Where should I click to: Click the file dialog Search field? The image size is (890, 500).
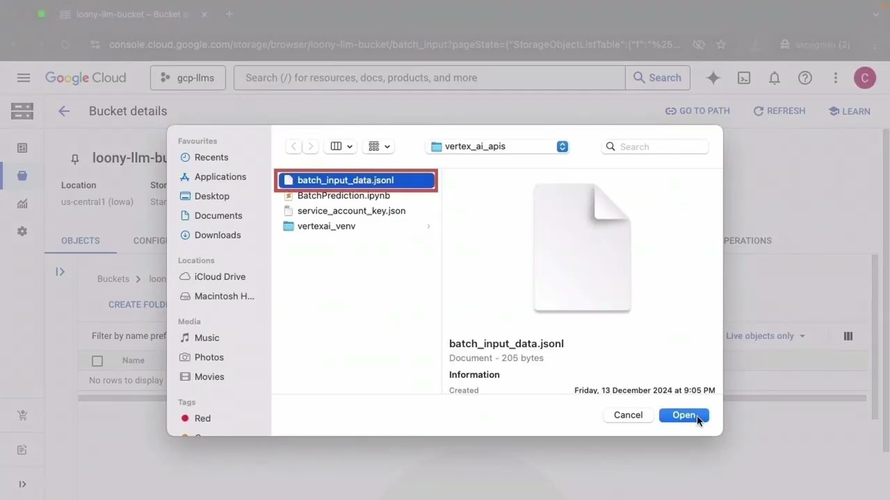[x=655, y=147]
